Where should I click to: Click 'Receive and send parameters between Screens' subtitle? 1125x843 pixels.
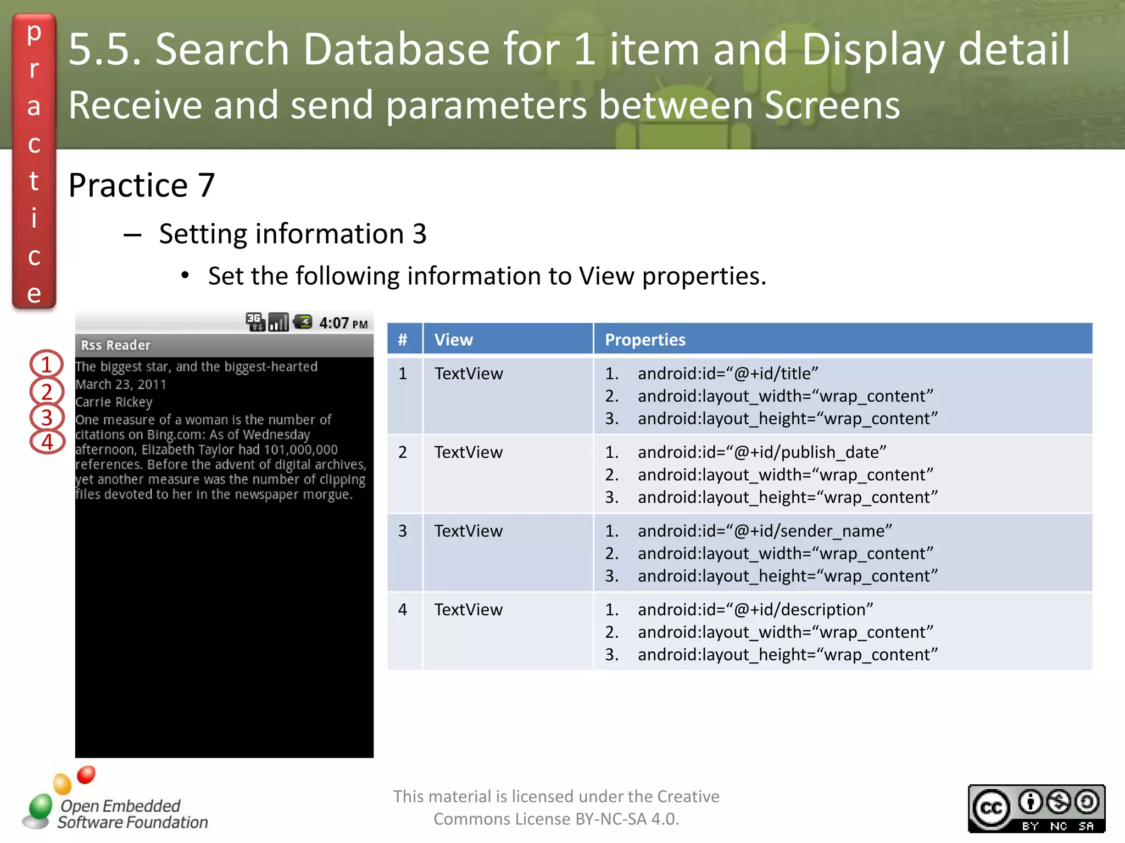pos(484,105)
